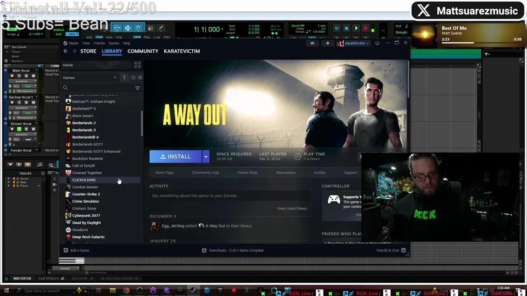Click the recent activity clock icon in library
527x296 pixels.
[133, 77]
